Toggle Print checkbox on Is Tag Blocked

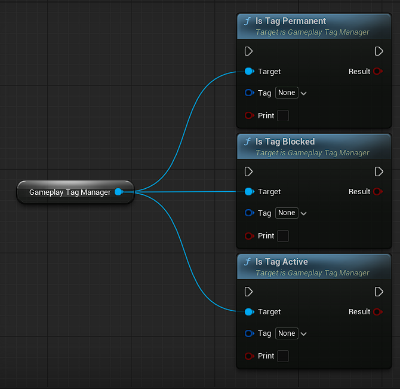tap(283, 236)
